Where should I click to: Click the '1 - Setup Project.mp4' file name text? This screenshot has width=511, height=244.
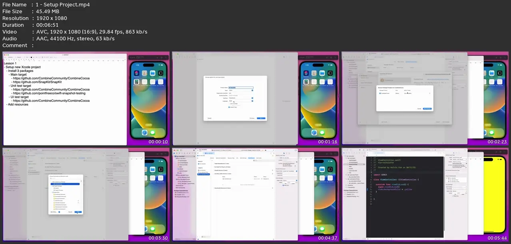(x=63, y=5)
